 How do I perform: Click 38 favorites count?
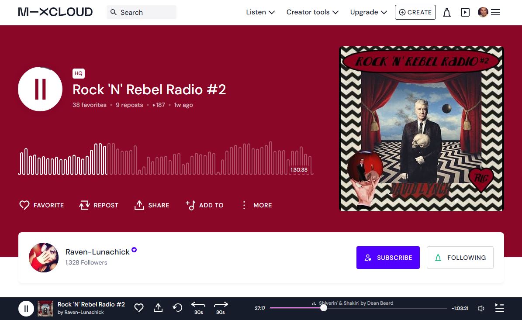coord(90,105)
